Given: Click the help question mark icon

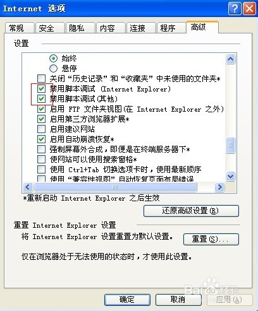Looking at the screenshot, I should click(235, 9).
